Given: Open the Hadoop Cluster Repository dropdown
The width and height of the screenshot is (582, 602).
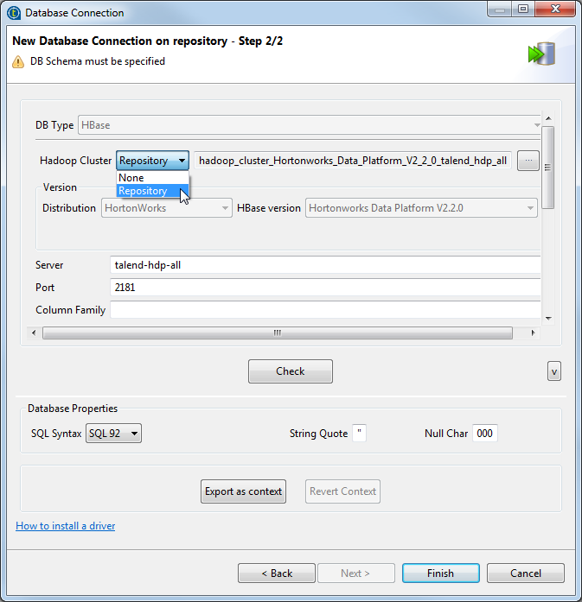Looking at the screenshot, I should 152,161.
